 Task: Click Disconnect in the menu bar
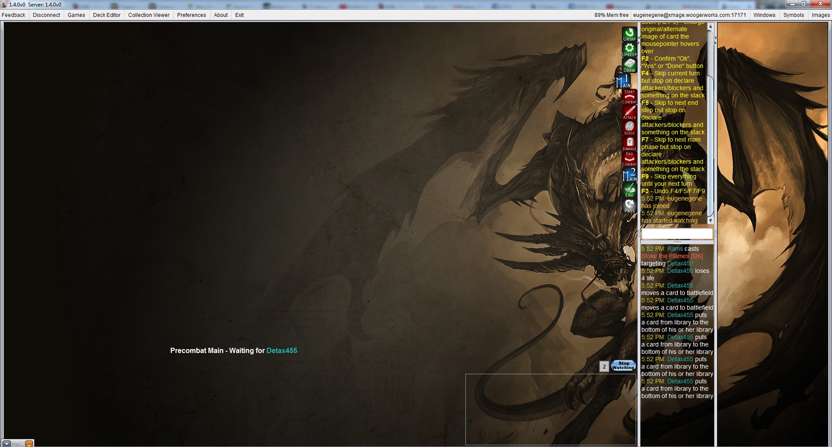[x=46, y=15]
